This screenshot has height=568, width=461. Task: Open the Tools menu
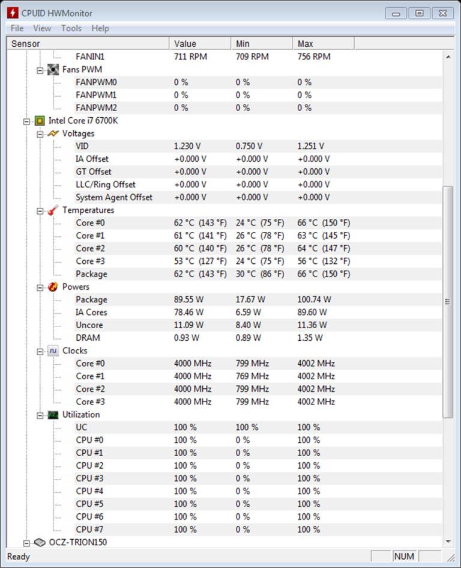(71, 28)
